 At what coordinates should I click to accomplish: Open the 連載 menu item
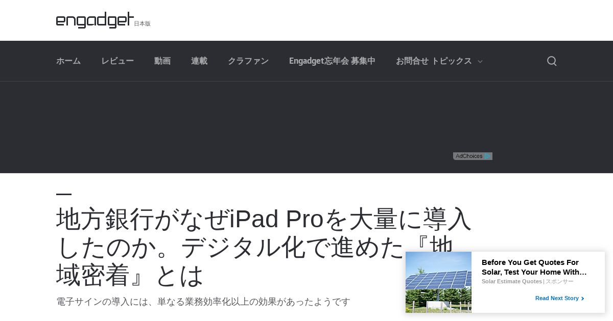[x=199, y=61]
